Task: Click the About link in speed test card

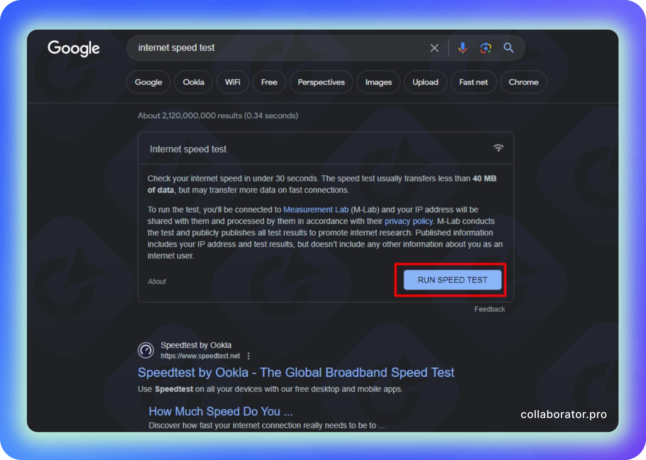Action: (157, 281)
